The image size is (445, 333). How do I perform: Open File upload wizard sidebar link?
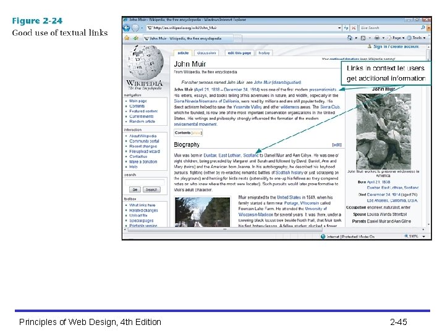tap(145, 152)
